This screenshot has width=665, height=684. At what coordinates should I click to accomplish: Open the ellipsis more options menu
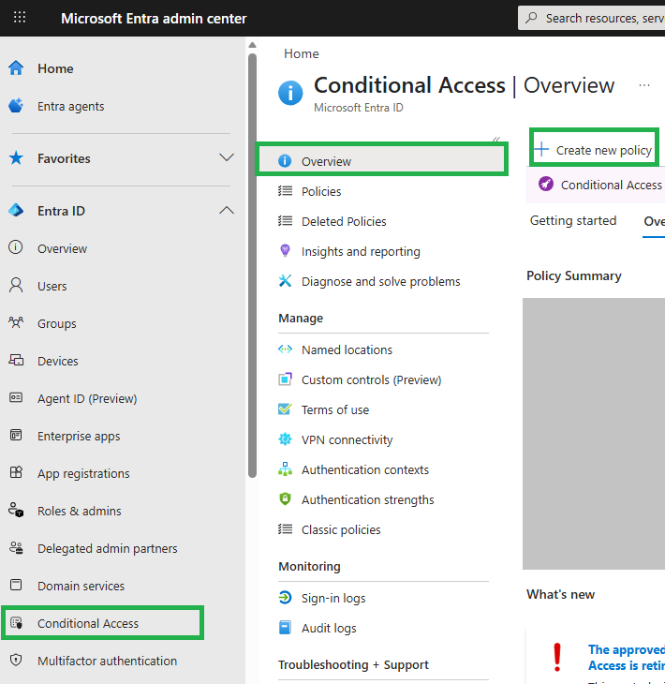point(644,85)
